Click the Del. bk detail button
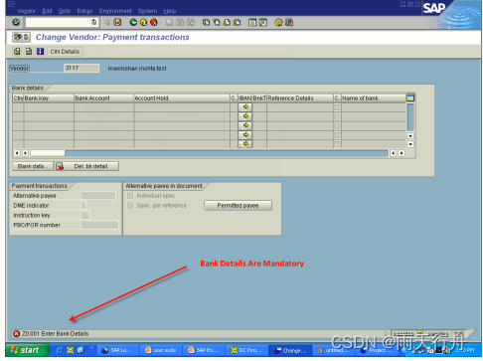 click(x=86, y=166)
